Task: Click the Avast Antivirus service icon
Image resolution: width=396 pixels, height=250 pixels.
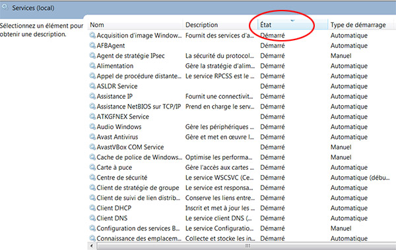Action: coord(92,137)
